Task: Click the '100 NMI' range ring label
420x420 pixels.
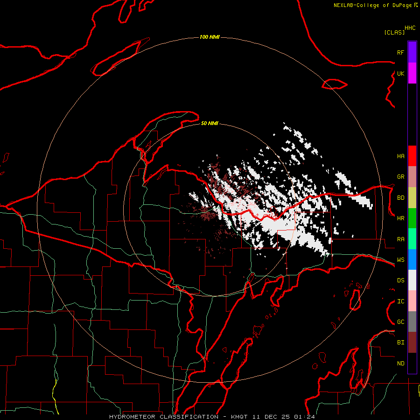Action: coord(210,37)
